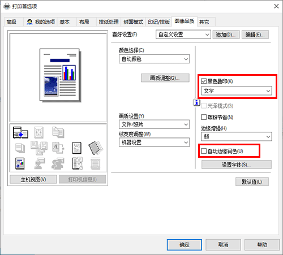Click the 线宽度调整(W) label
Viewport: 283px width, 255px height.
pos(135,134)
